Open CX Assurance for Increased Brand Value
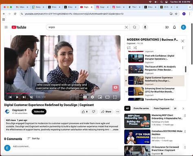 click(x=165, y=149)
